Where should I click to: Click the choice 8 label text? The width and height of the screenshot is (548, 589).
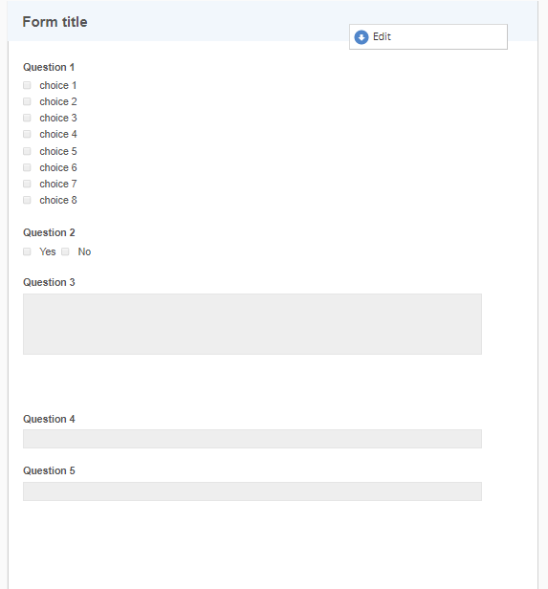click(x=58, y=200)
